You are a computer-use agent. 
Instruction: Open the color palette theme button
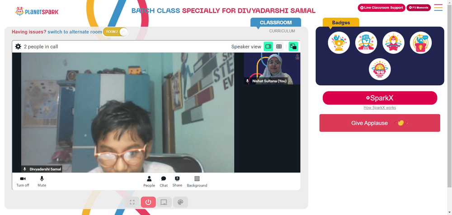(180, 202)
